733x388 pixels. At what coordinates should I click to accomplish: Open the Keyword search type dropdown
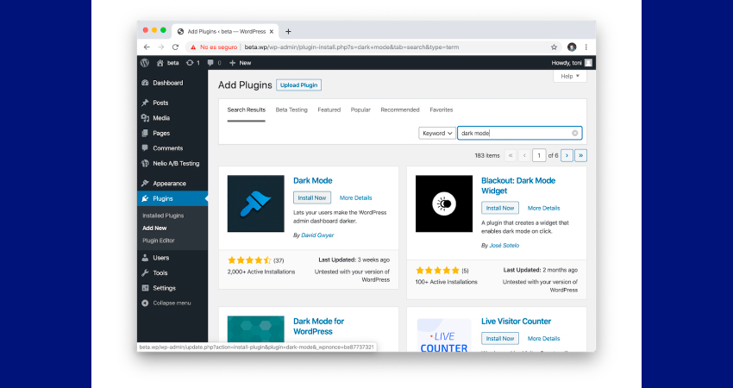pos(437,134)
